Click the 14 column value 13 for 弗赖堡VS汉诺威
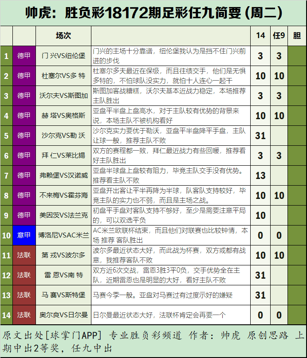The image size is (307, 358). 260,175
